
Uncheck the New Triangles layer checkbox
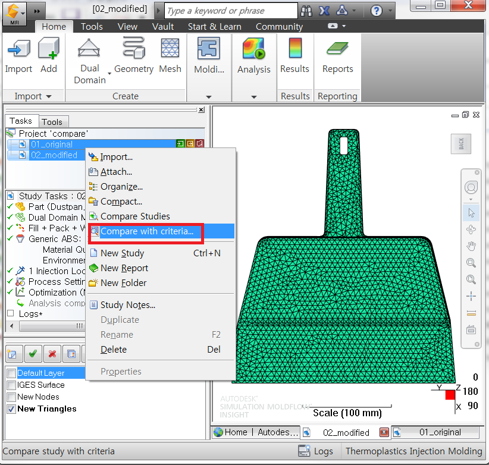tap(11, 409)
